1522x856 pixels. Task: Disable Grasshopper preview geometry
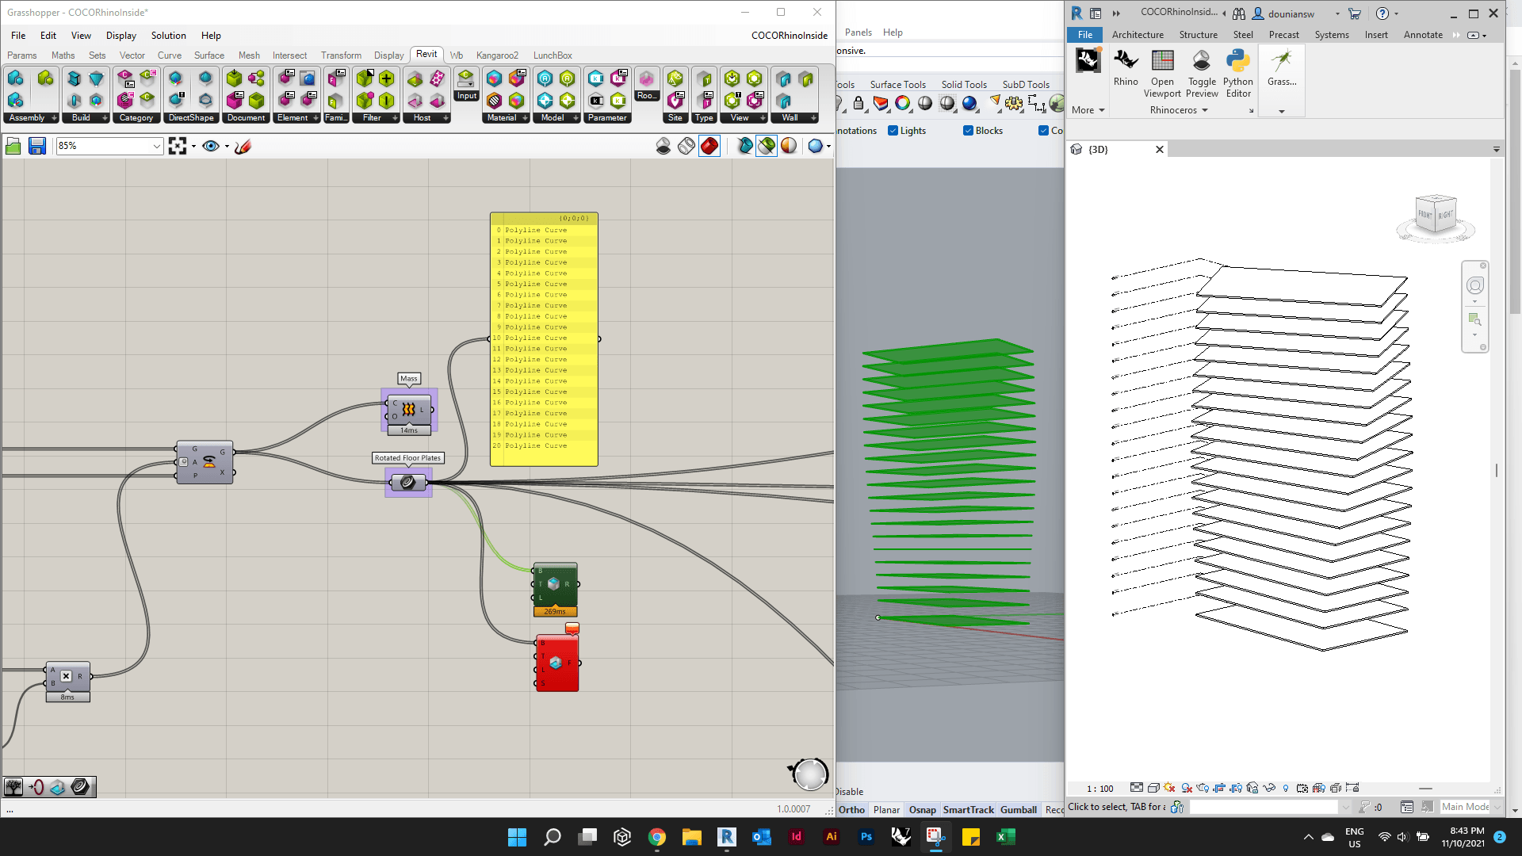pos(663,146)
